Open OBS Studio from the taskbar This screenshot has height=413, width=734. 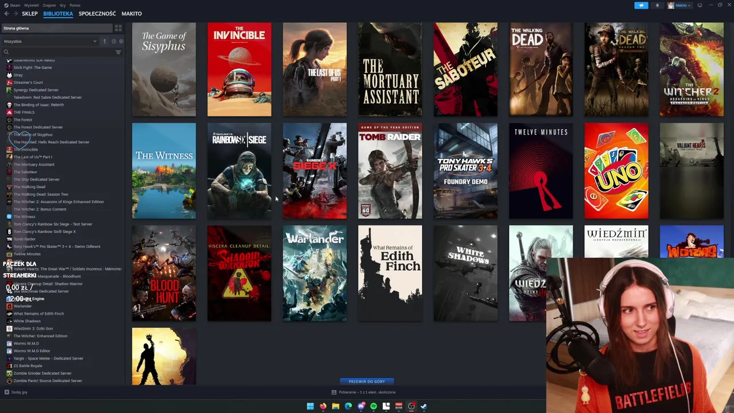coord(411,406)
